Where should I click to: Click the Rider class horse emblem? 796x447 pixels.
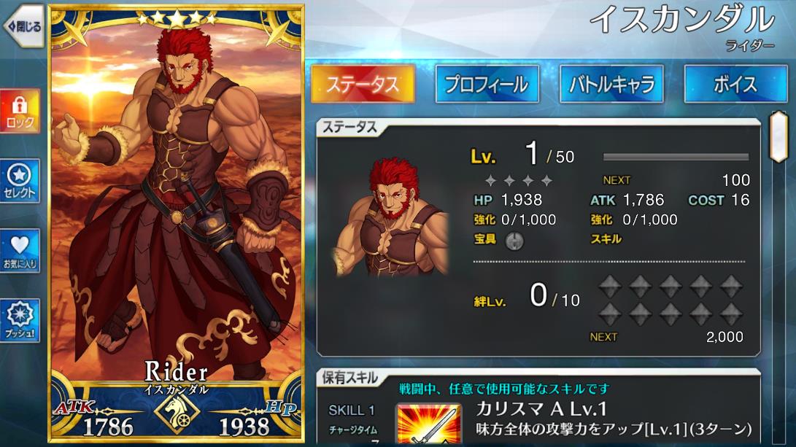(176, 412)
